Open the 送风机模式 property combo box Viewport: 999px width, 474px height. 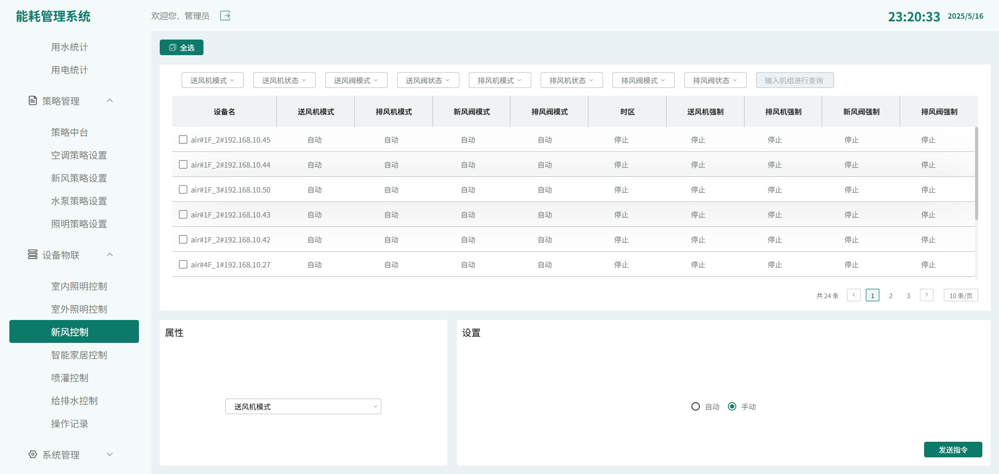click(x=303, y=406)
